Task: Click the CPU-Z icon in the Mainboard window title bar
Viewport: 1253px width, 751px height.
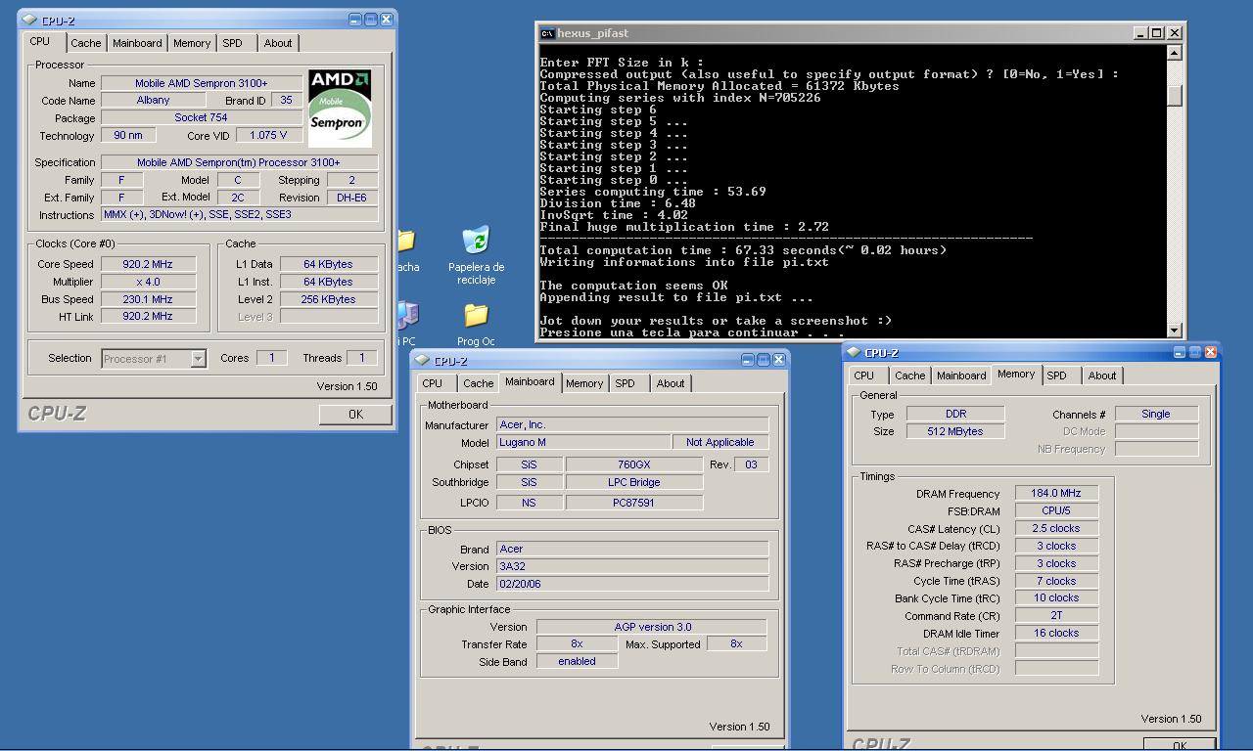Action: pyautogui.click(x=423, y=360)
